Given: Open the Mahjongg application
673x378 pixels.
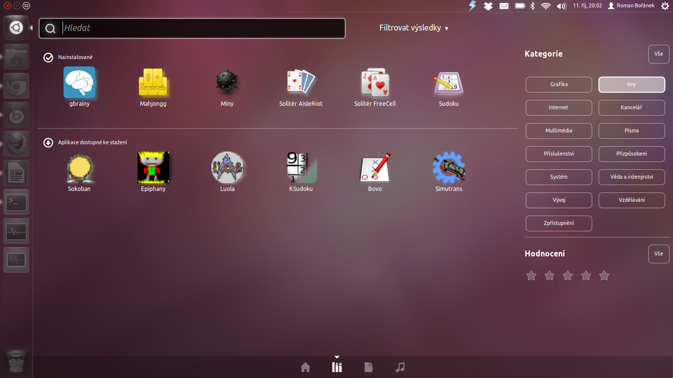Looking at the screenshot, I should (153, 83).
